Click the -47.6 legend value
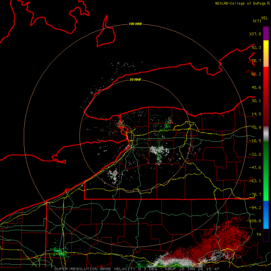 255,167
